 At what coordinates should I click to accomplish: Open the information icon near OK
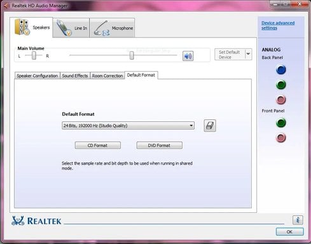coord(298,220)
